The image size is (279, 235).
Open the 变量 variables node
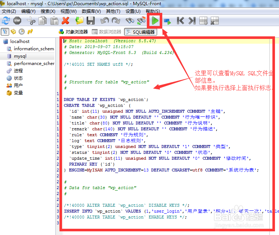coord(18,93)
